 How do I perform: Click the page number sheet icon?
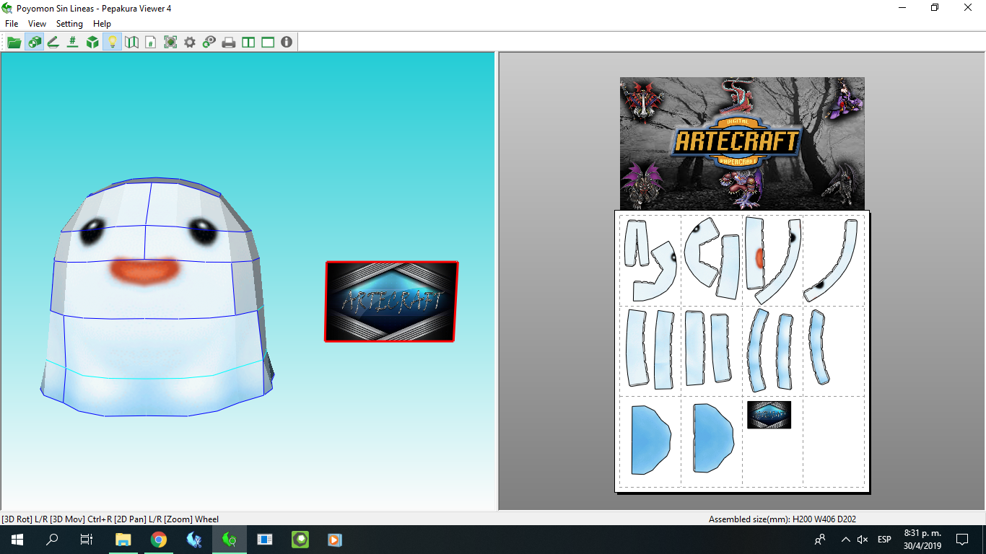coord(151,43)
